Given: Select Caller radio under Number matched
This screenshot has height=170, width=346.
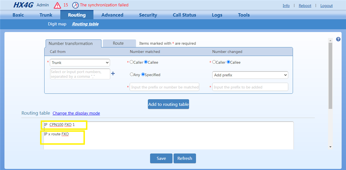Looking at the screenshot, I should coord(131,63).
